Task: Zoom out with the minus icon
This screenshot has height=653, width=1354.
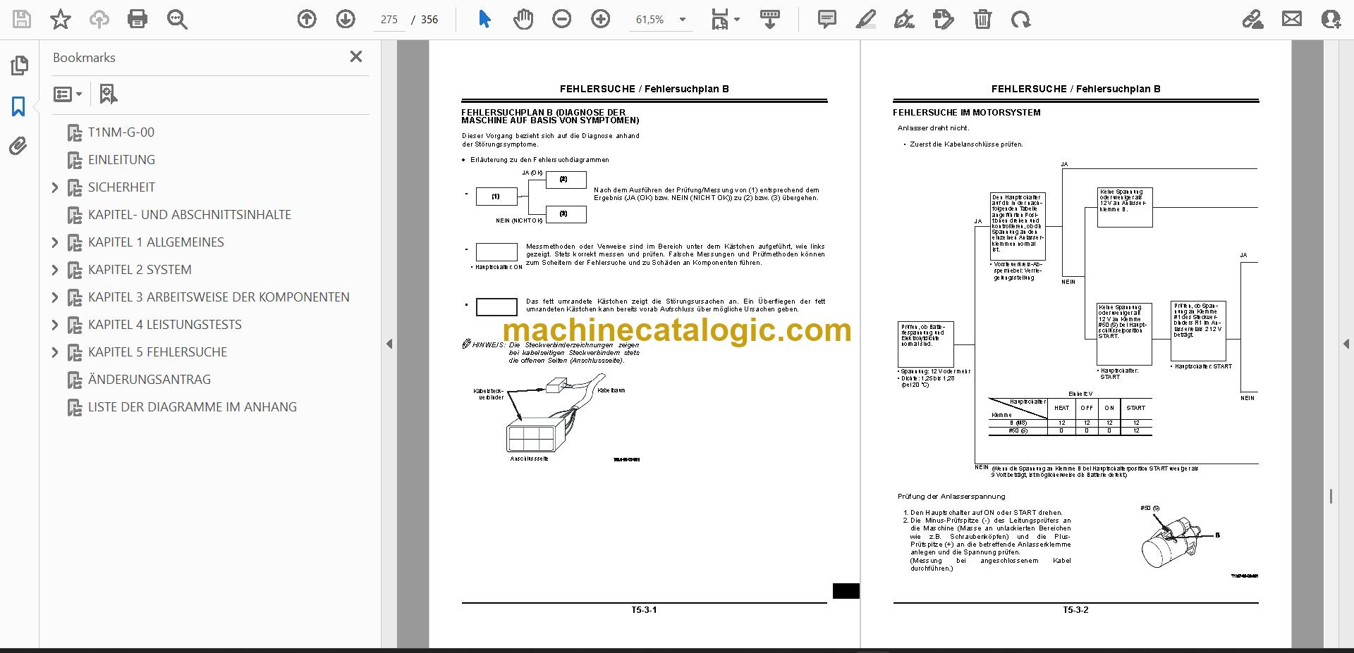Action: click(562, 19)
